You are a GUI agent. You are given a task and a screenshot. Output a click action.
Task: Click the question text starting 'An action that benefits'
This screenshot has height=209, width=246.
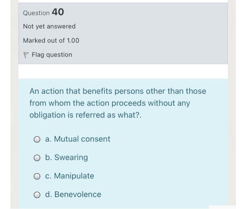coord(118,91)
